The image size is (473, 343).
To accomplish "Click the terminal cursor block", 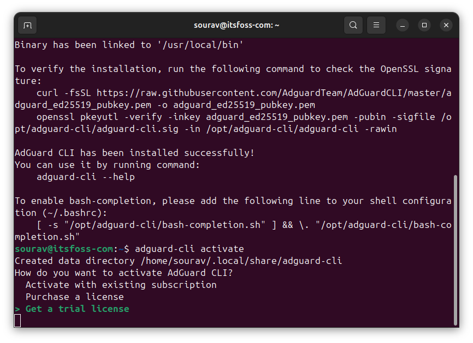I will (17, 321).
